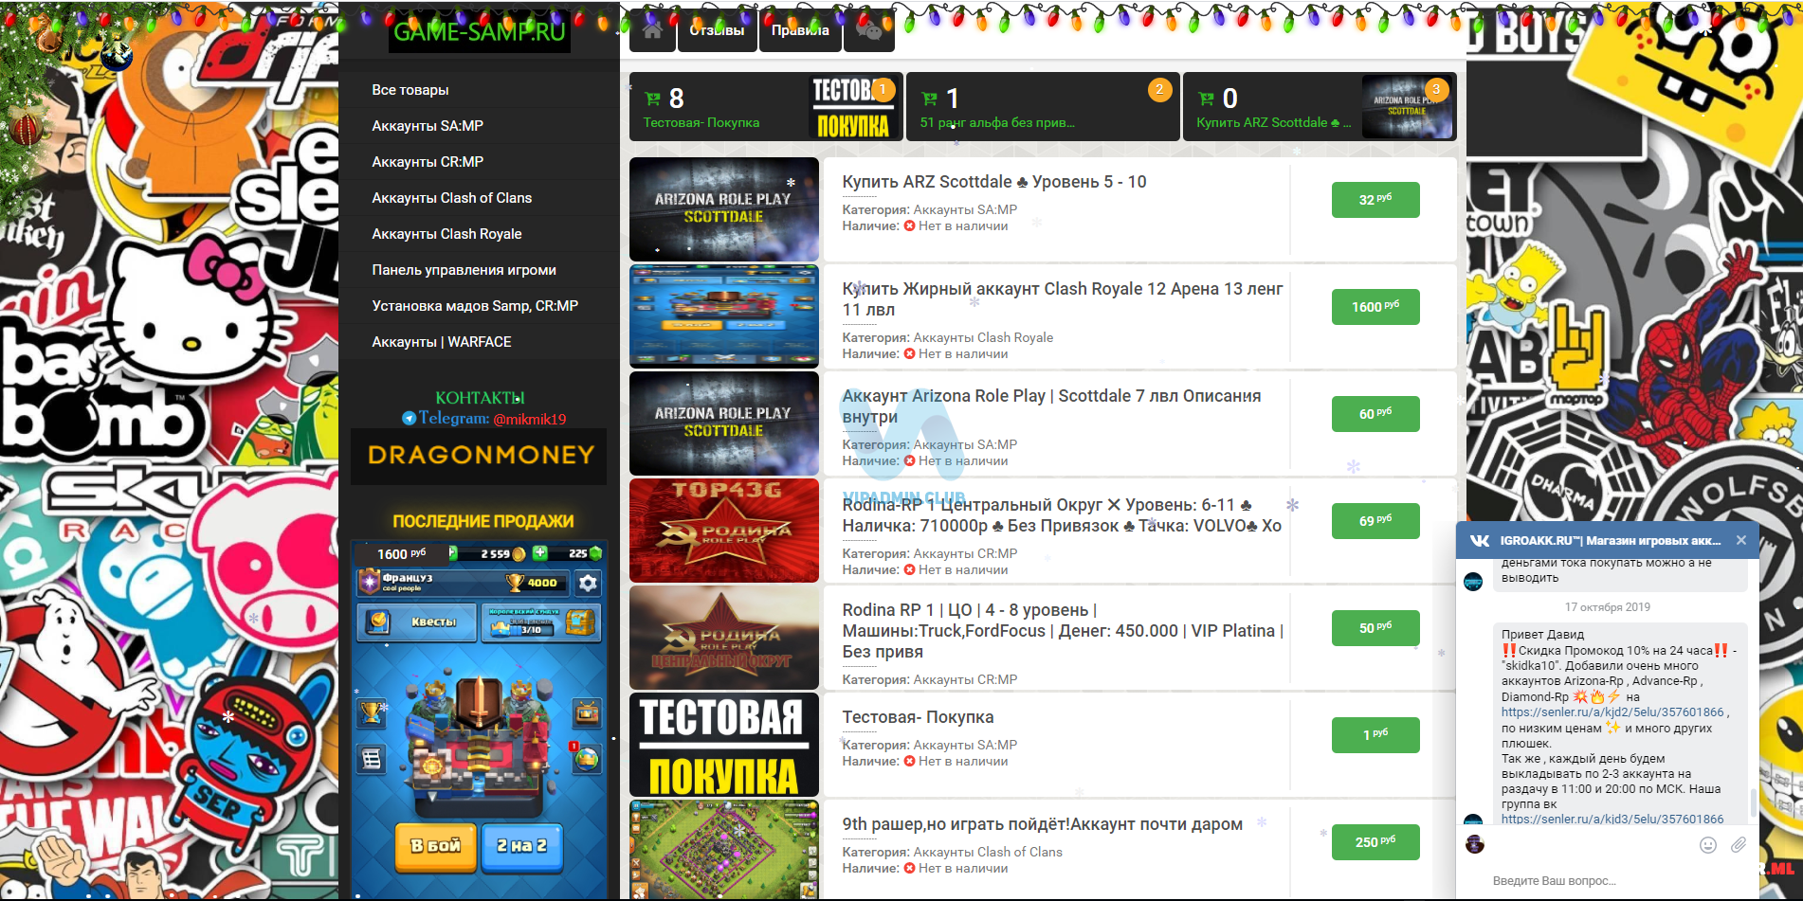1803x901 pixels.
Task: Click Тестовая Покупка thumbnail in product list
Action: click(x=724, y=745)
